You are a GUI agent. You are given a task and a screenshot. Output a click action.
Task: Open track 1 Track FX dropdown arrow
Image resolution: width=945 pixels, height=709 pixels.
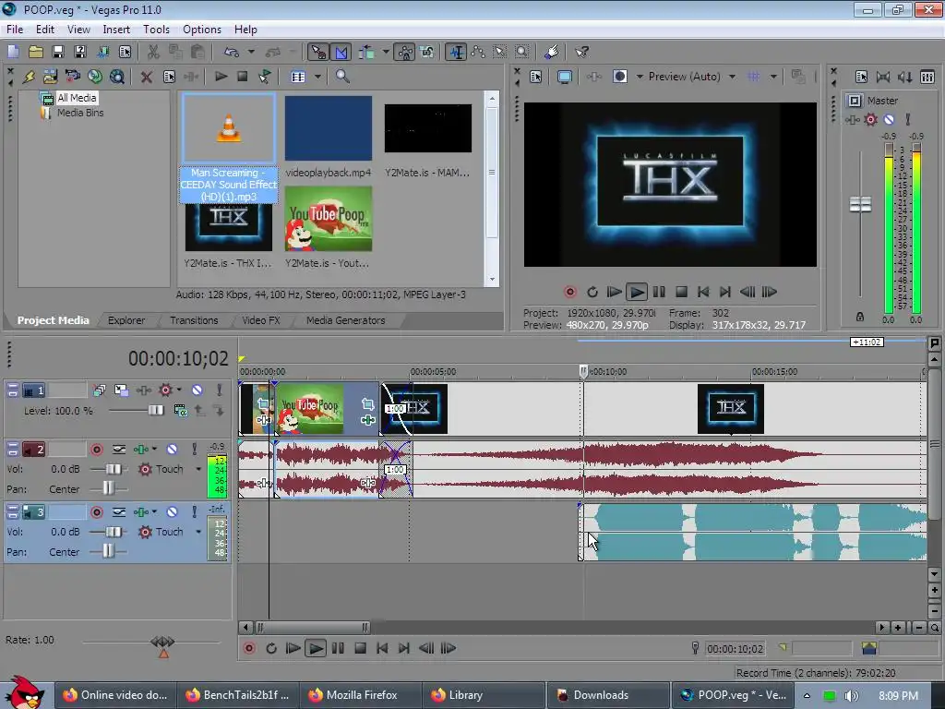[x=179, y=390]
